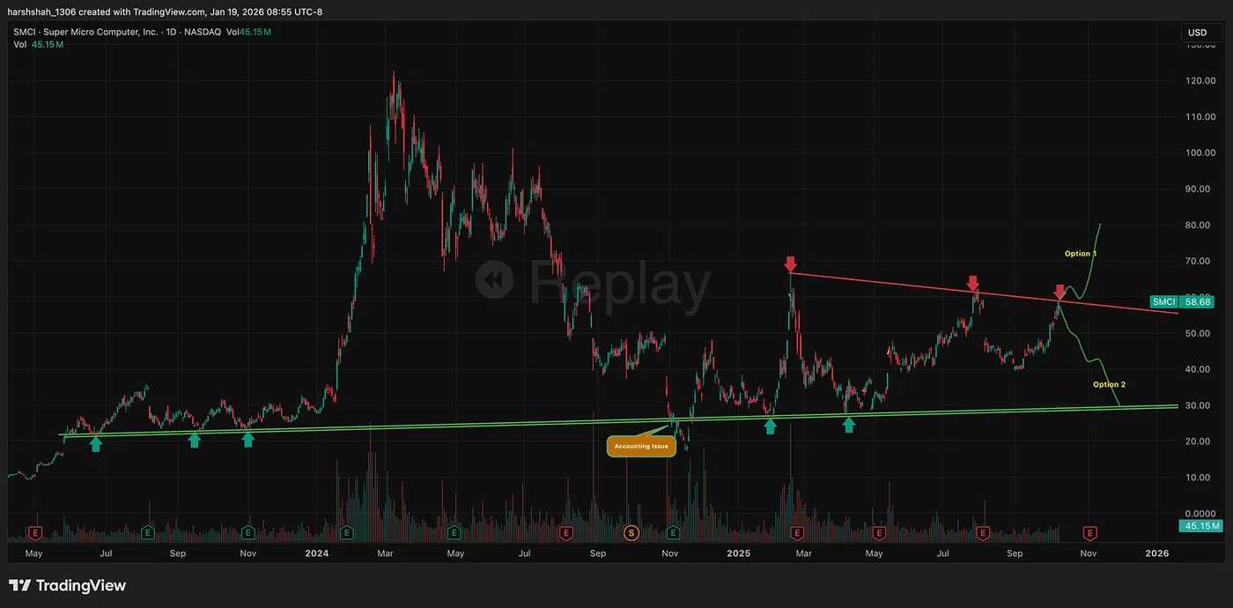Click the SMCI 58.68 price label

pos(1183,301)
